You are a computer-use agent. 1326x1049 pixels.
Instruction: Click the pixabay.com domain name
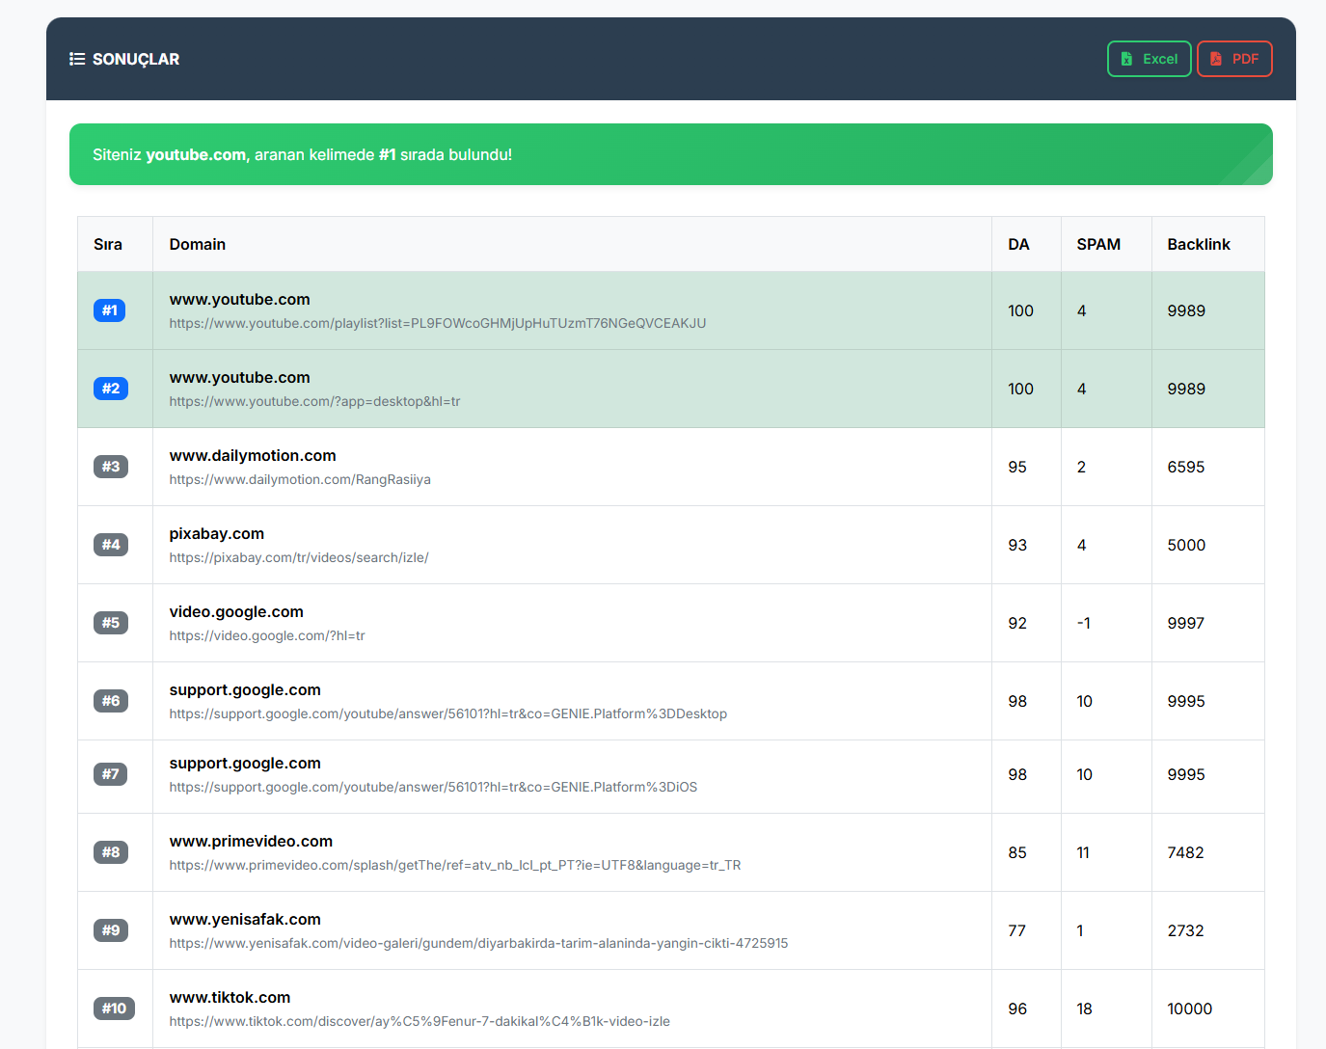click(217, 534)
